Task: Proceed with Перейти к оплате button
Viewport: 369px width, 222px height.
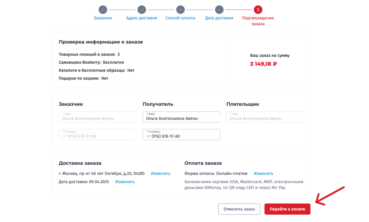Action: coord(287,209)
